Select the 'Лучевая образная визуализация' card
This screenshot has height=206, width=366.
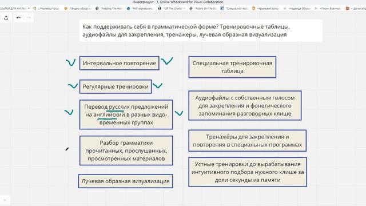(126, 181)
